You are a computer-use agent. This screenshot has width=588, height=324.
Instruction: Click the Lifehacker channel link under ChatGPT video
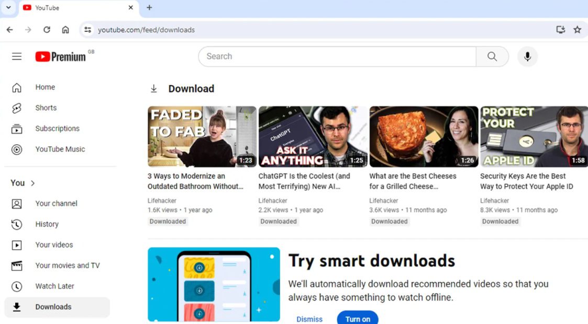273,201
